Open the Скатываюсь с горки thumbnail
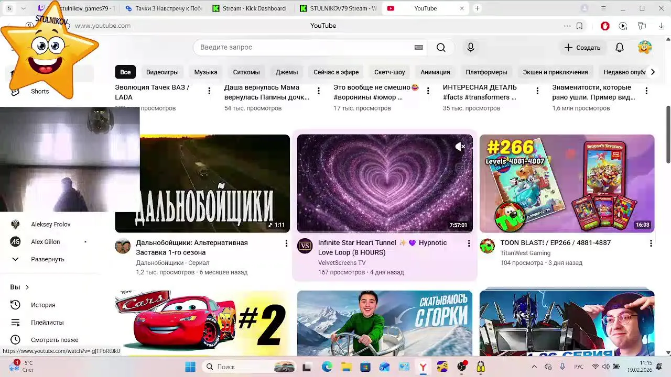 point(385,323)
